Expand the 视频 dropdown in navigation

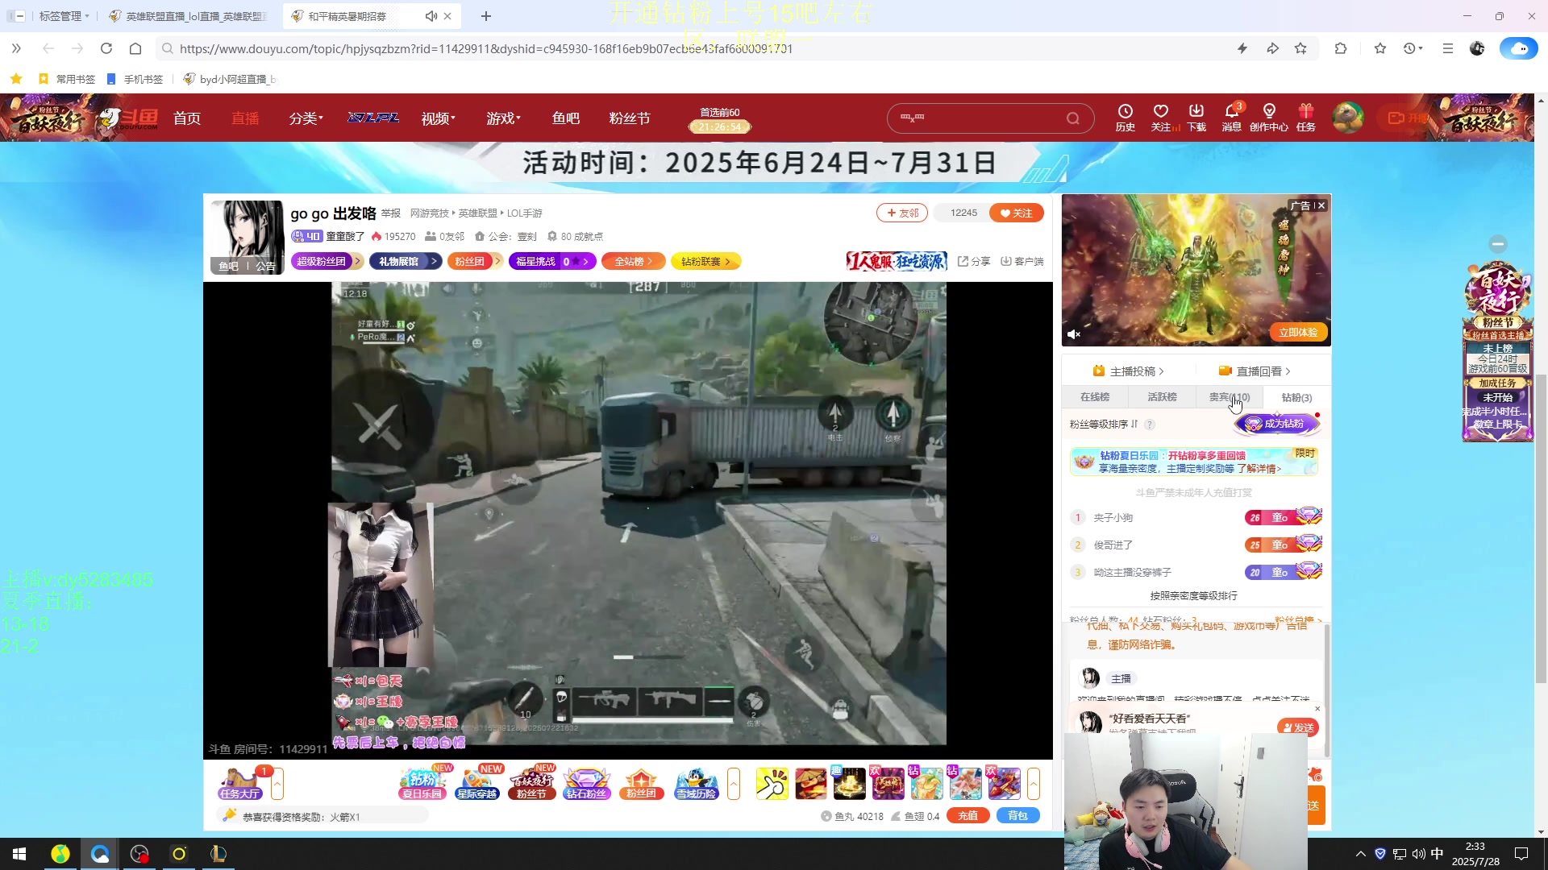tap(439, 118)
